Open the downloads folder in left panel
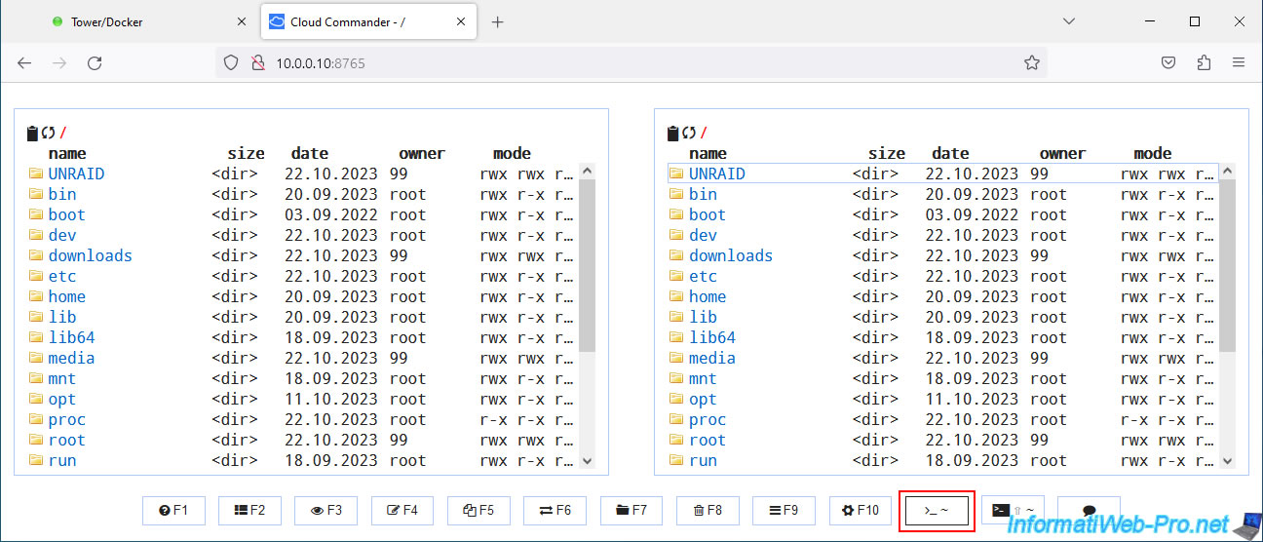This screenshot has height=542, width=1263. (x=90, y=255)
